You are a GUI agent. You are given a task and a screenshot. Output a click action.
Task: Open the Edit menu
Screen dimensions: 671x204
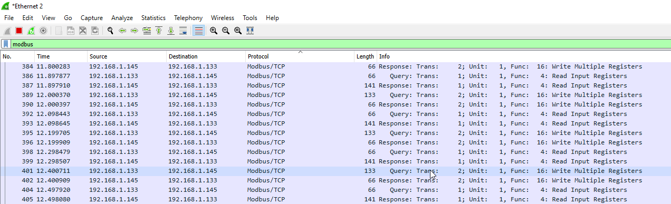28,18
